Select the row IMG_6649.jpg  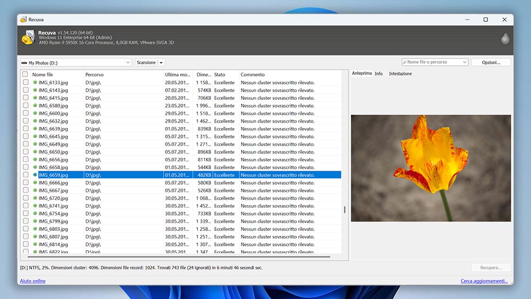[x=181, y=144]
